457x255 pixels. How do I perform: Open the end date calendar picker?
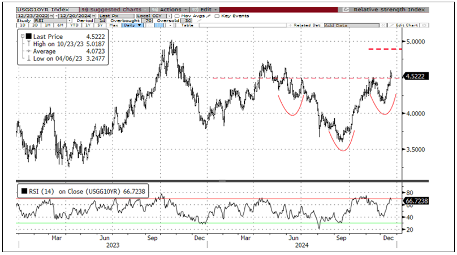tap(93, 16)
